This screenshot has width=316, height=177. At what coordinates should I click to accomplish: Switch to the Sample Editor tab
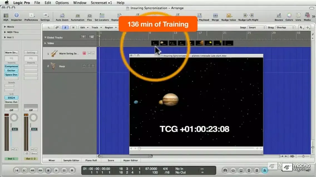tap(71, 160)
